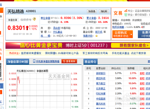
Task: Open hot topic 军工板块吹响反攻号角
Action: (x=95, y=53)
